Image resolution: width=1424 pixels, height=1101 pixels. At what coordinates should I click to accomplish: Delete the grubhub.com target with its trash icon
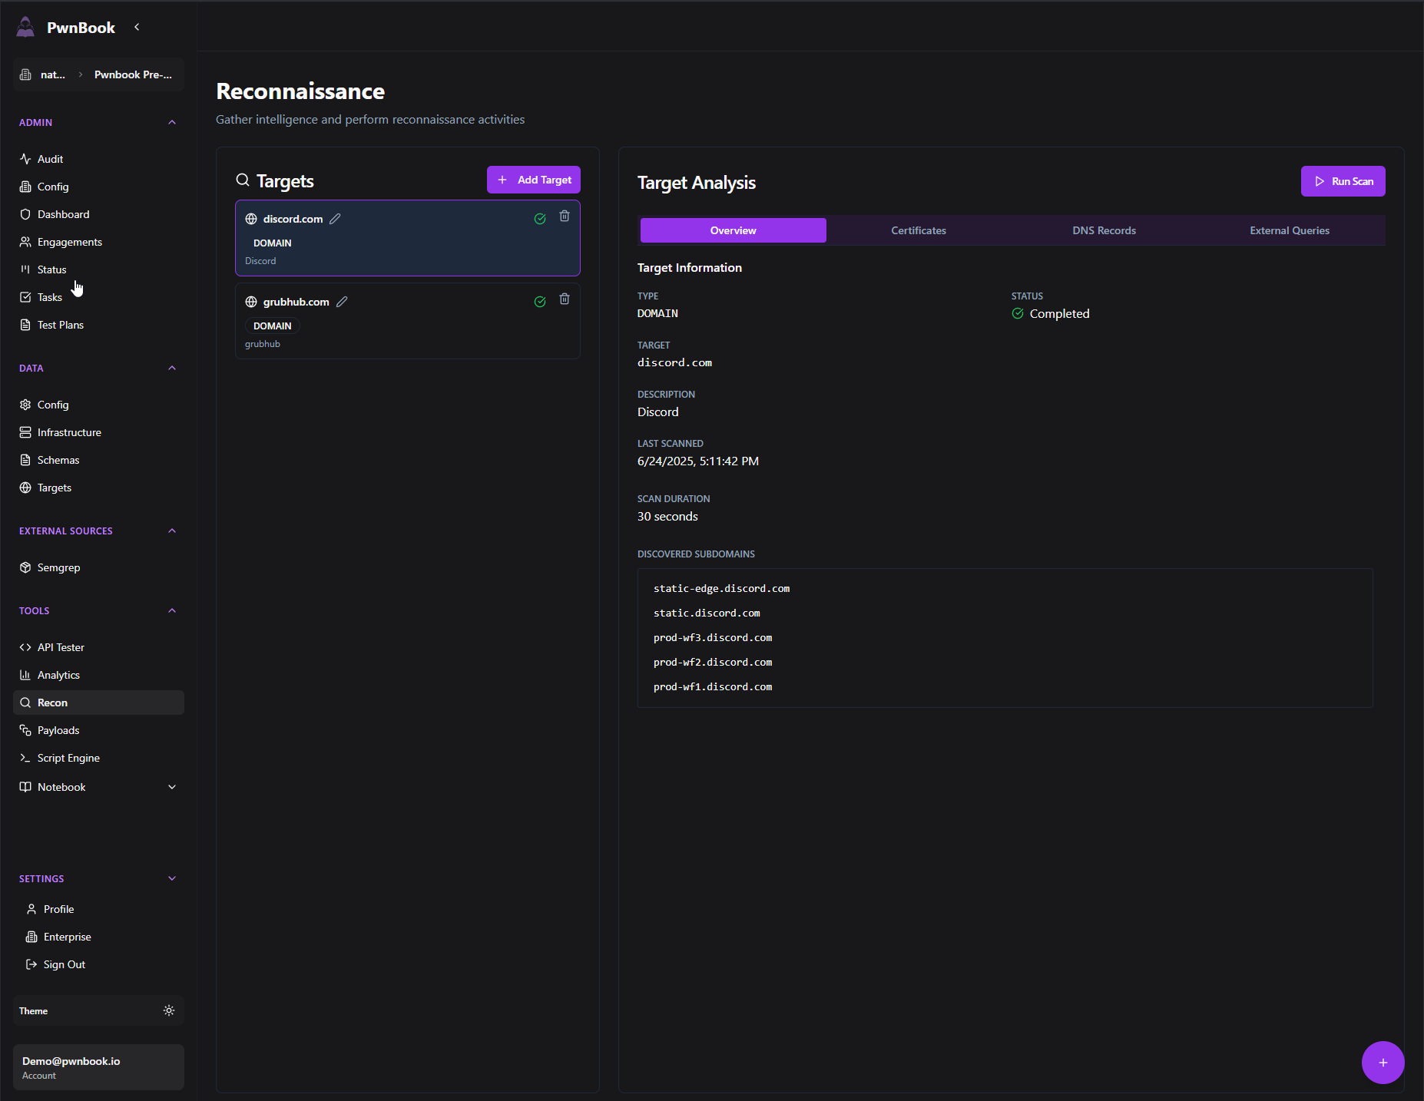pos(565,299)
